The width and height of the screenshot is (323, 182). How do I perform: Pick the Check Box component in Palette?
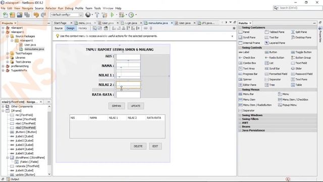tap(247, 58)
